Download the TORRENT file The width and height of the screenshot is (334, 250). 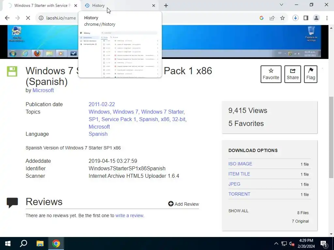click(x=239, y=194)
